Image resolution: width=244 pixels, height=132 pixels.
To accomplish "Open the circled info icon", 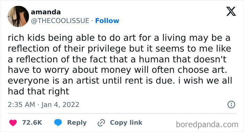I will coord(231,104).
